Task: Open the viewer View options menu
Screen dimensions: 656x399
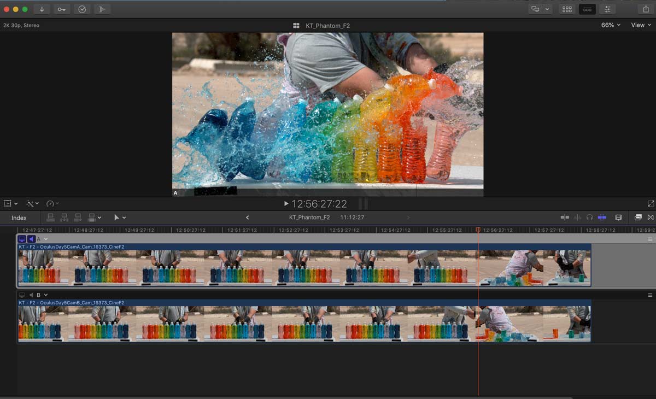Action: [641, 25]
